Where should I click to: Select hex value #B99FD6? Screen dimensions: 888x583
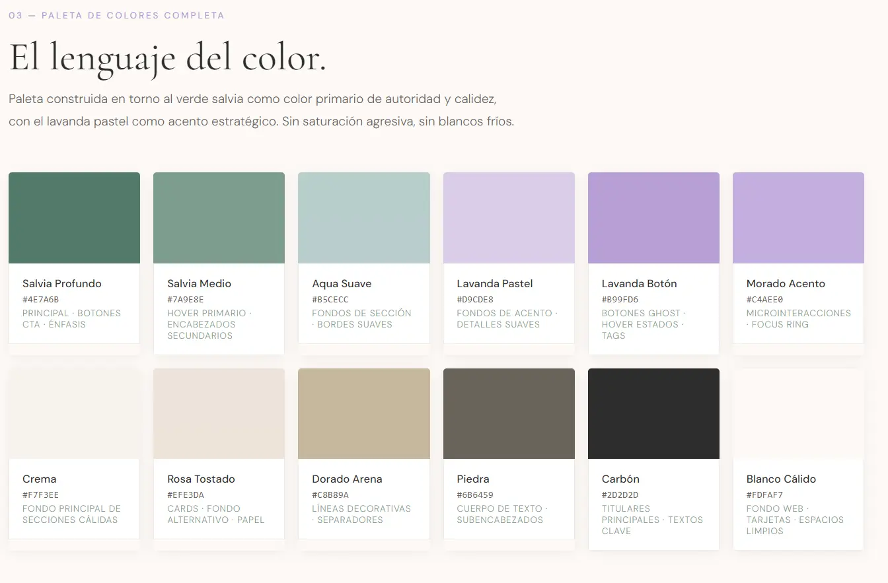tap(620, 300)
